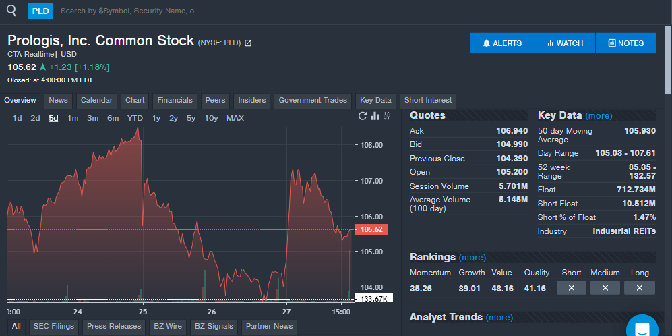Click the Momentum score 35.26
672x336 pixels.
pyautogui.click(x=421, y=288)
